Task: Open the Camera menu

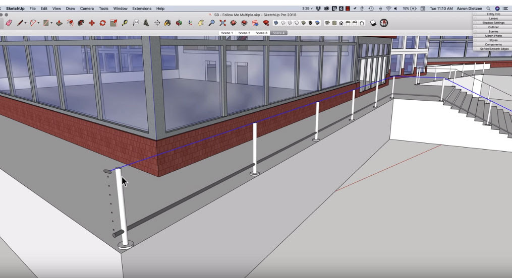Action: [87, 9]
